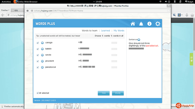Image resolution: width=195 pixels, height=109 pixels.
Task: Uncheck the paradoxical word checkbox
Action: [x=38, y=67]
